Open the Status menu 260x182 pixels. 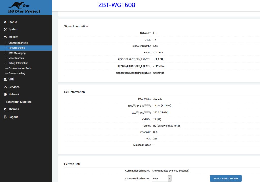pyautogui.click(x=13, y=22)
